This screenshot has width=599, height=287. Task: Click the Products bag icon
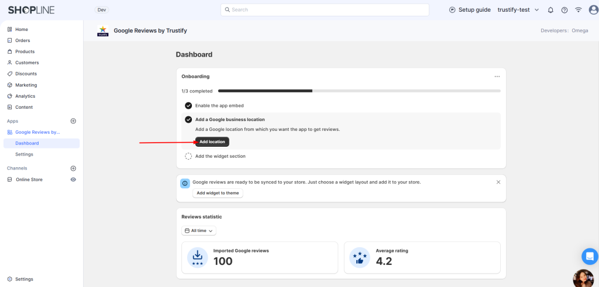10,51
